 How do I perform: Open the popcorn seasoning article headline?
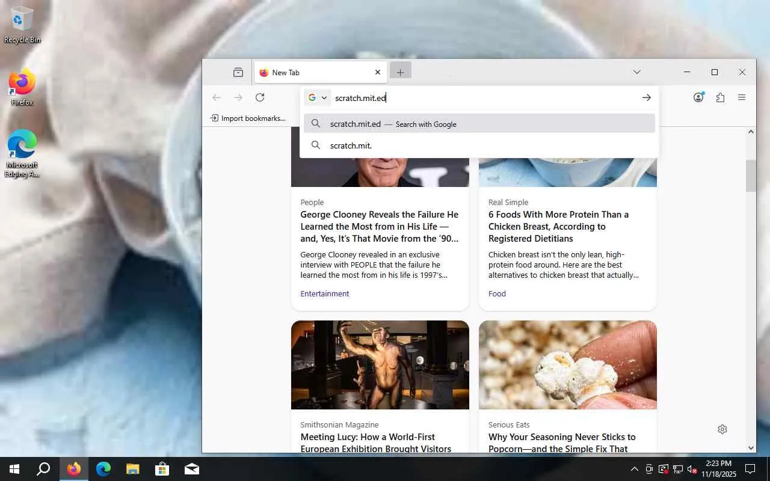[562, 443]
